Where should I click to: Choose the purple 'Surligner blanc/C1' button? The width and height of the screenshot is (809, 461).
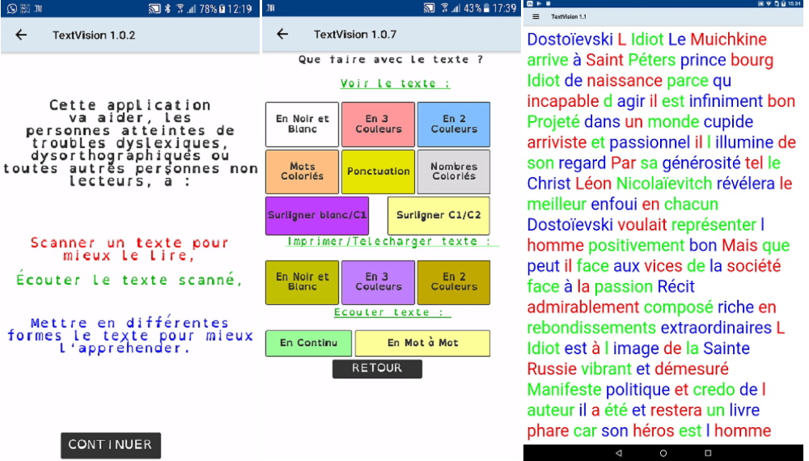coord(317,216)
